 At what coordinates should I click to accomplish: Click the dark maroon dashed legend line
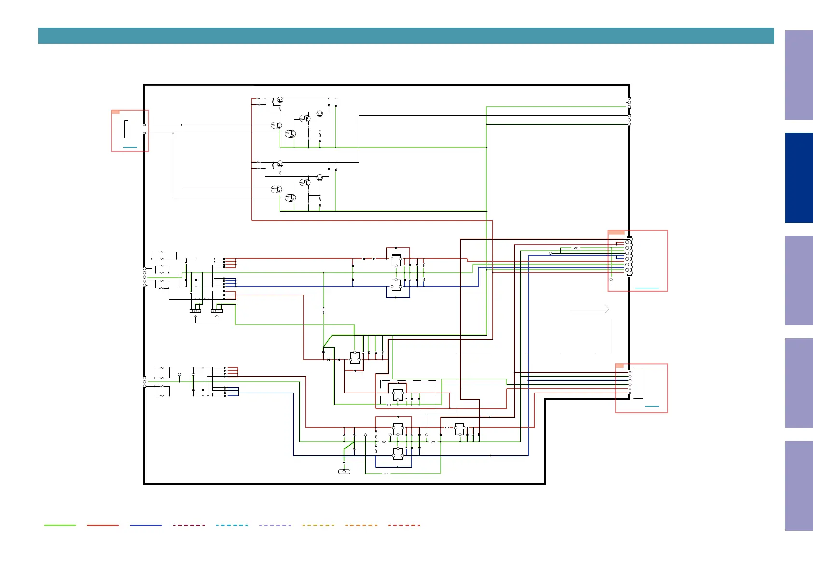pyautogui.click(x=189, y=525)
